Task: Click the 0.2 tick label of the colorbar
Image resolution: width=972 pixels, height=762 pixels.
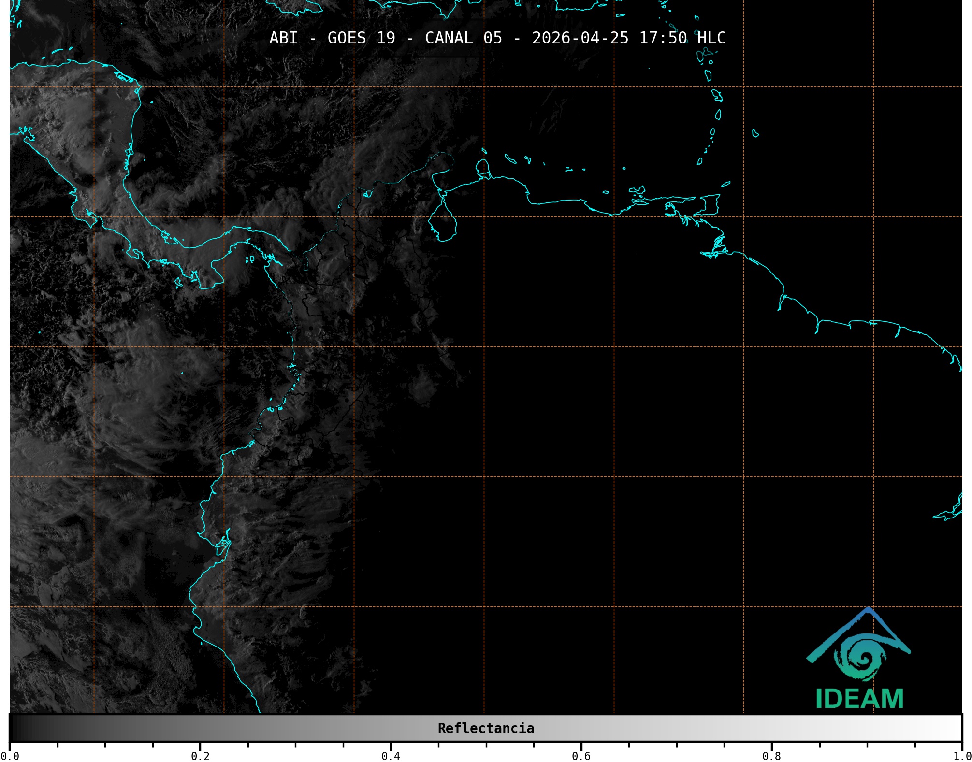Action: pos(200,756)
